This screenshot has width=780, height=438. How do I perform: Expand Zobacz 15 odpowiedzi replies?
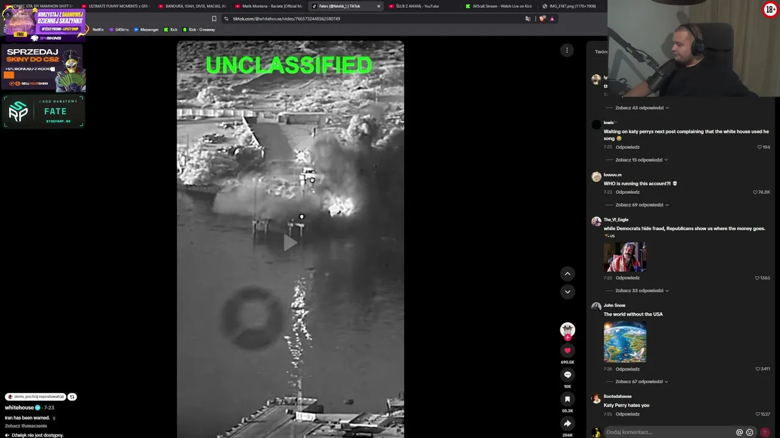pos(642,160)
